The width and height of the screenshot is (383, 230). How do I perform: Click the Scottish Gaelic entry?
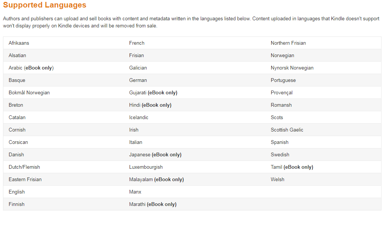(x=287, y=130)
